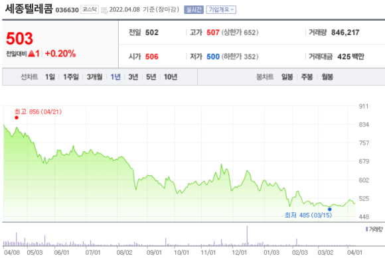Switch to 월봉 candlestick chart
Viewport: 385px width, 258px height.
point(327,77)
